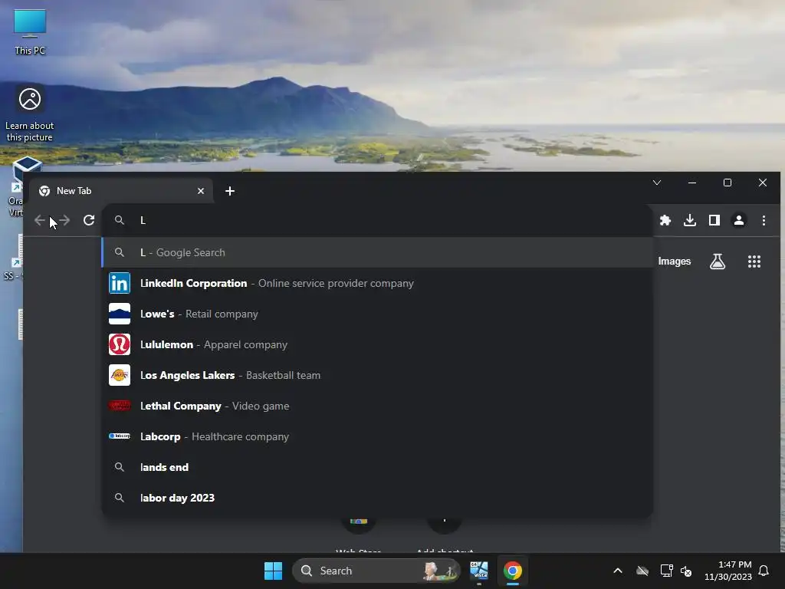Select Los Angeles Lakers suggestion
This screenshot has width=785, height=589.
(377, 375)
